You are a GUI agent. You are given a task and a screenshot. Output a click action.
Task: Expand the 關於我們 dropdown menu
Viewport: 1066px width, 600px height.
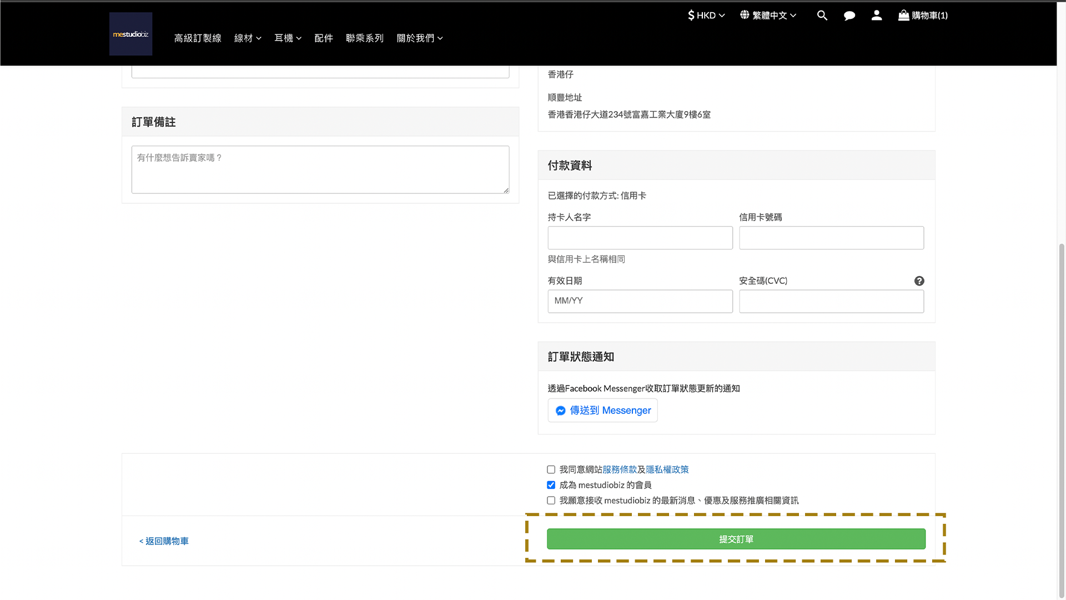420,38
